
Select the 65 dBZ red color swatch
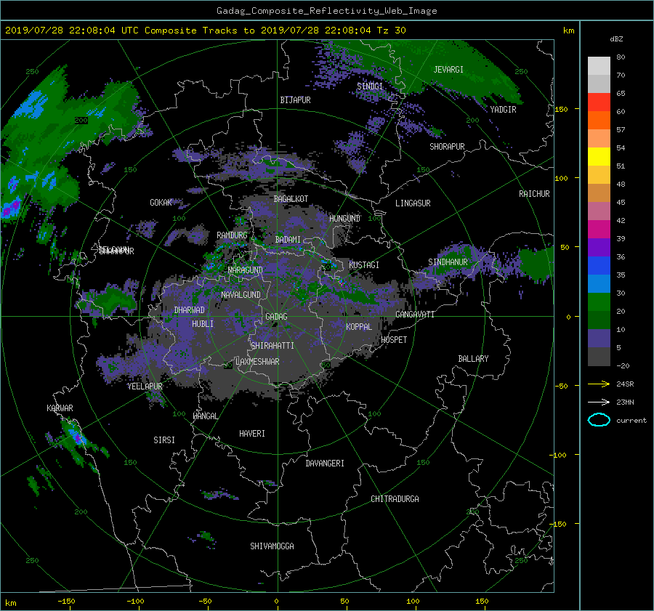pos(599,102)
